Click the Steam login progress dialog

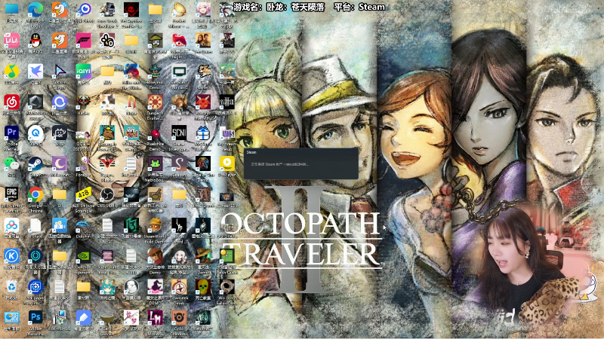point(300,163)
